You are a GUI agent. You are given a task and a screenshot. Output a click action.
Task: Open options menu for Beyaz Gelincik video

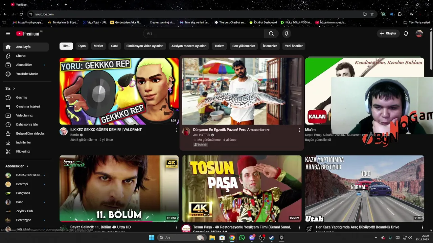(x=177, y=228)
